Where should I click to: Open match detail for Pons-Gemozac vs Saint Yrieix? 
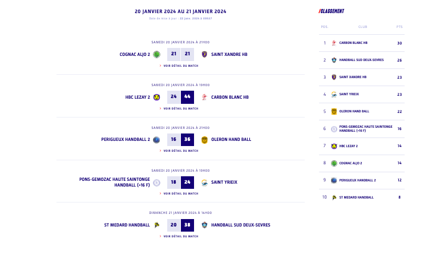tap(180, 193)
